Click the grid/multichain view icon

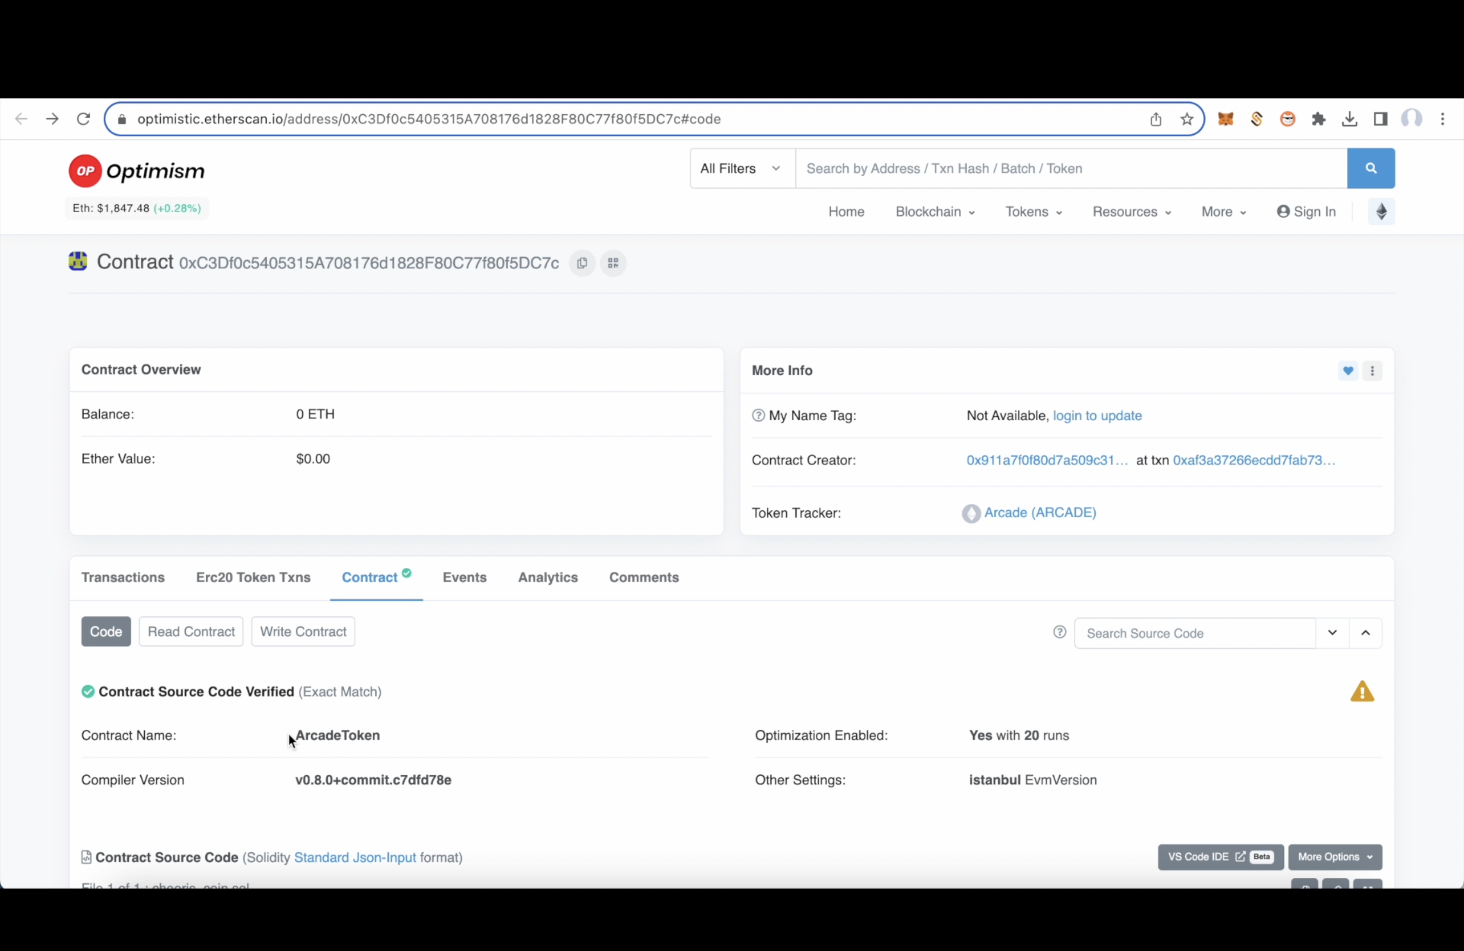pos(612,262)
